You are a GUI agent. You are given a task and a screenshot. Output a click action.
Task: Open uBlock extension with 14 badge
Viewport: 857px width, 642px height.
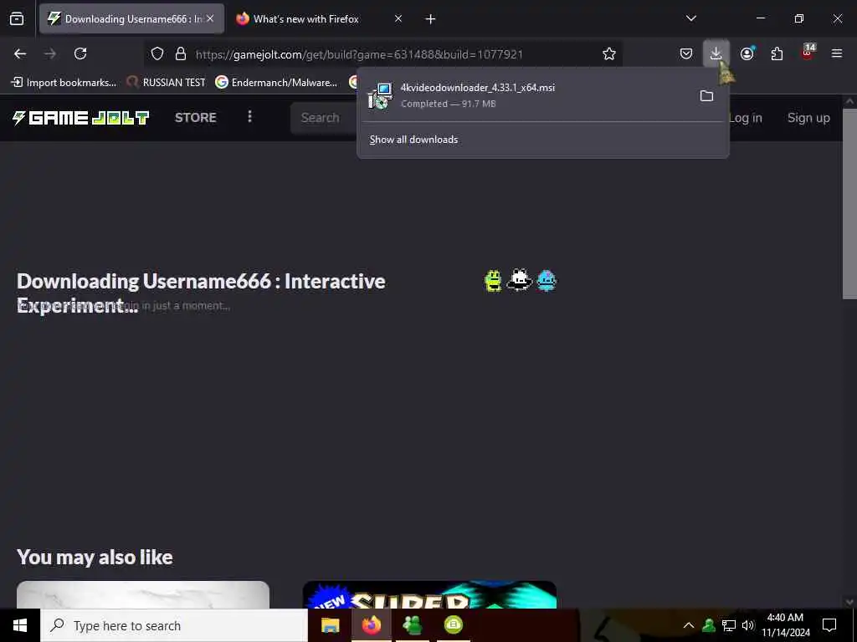pyautogui.click(x=808, y=53)
